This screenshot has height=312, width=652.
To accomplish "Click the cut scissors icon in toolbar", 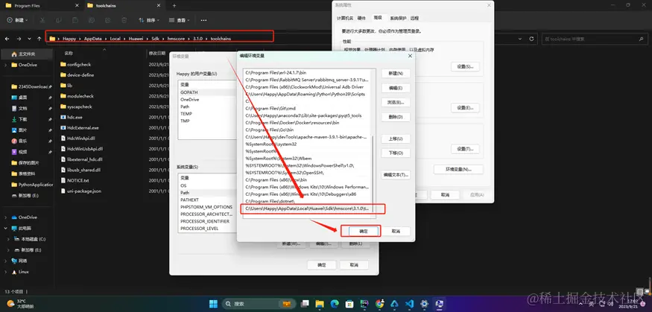I will click(x=42, y=20).
